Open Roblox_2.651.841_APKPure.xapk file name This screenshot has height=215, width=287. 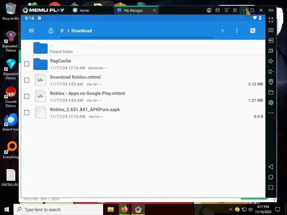[x=85, y=109]
